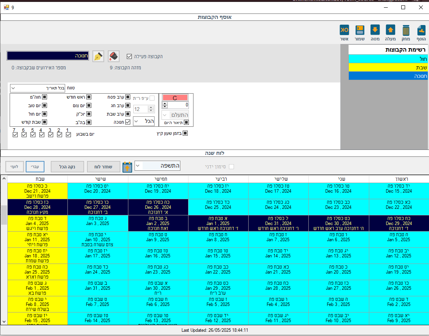The height and width of the screenshot is (336, 429).
Task: Select שבת in the groups list
Action: click(388, 67)
